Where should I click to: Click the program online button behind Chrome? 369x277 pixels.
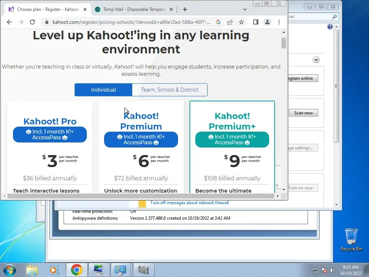(303, 78)
